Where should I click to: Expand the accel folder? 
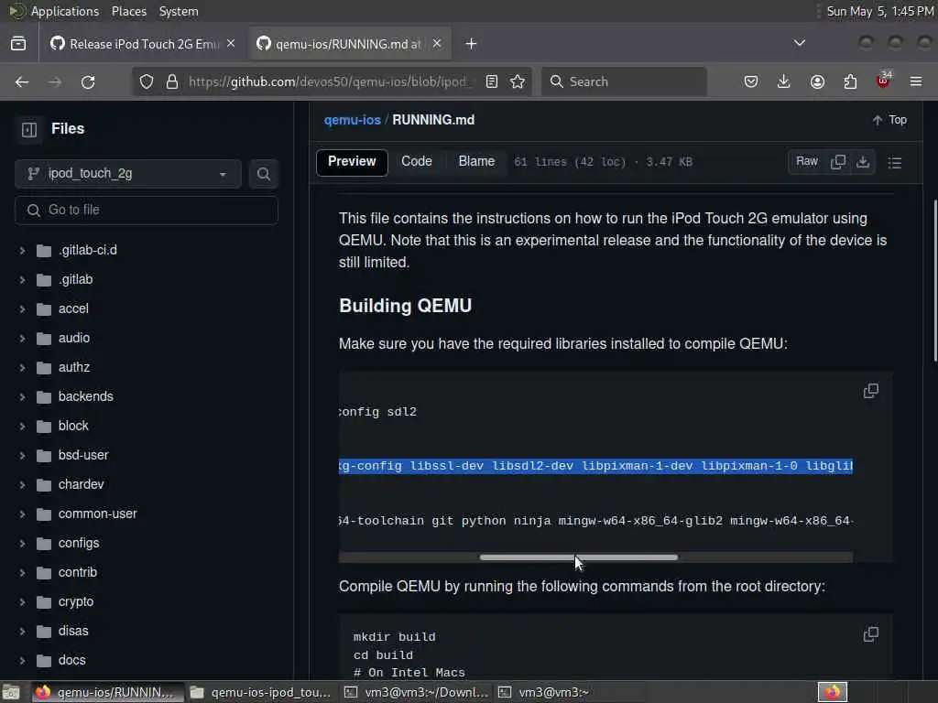22,309
